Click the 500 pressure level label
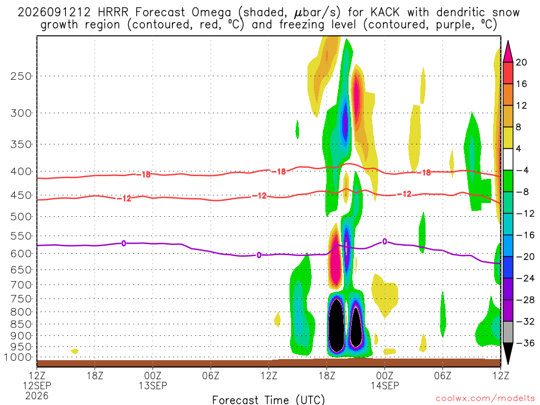The height and width of the screenshot is (405, 540). pyautogui.click(x=21, y=217)
